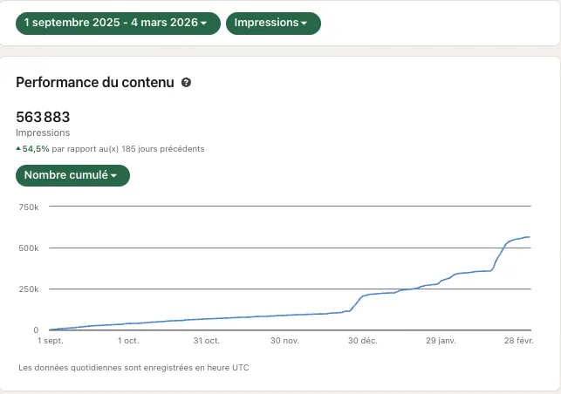Click the '750k' y-axis label
Image resolution: width=561 pixels, height=394 pixels.
click(x=29, y=207)
